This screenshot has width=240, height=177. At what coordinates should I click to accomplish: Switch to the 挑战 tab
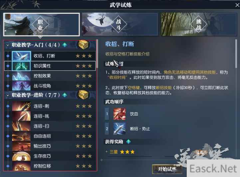[x=198, y=25]
